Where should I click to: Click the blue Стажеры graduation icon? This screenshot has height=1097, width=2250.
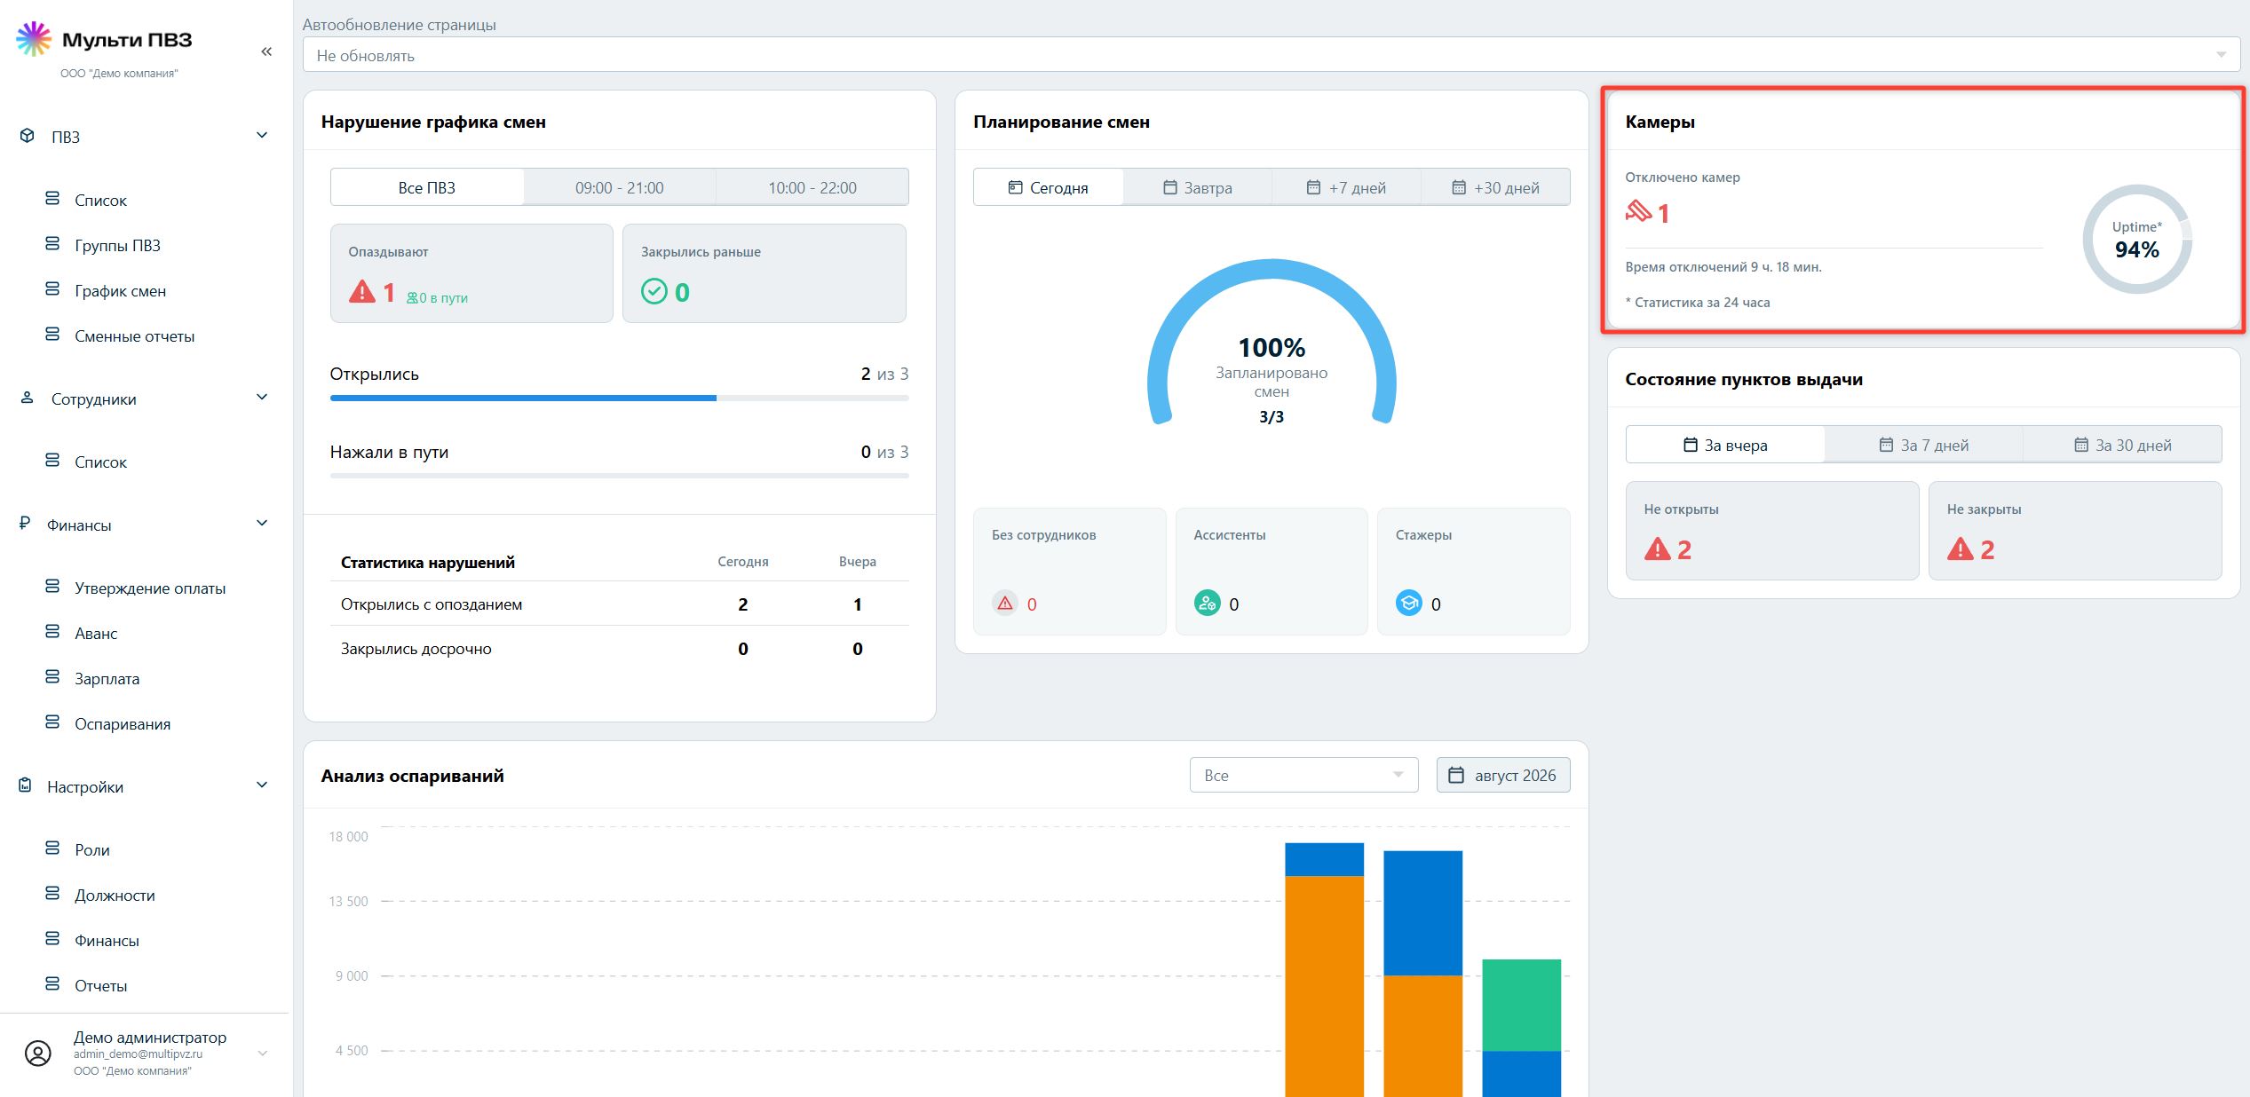[x=1409, y=604]
